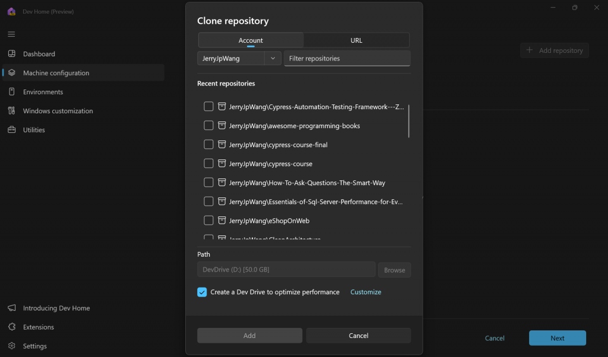This screenshot has width=608, height=357.
Task: Check the awesome-programming-books repository checkbox
Action: pos(208,125)
